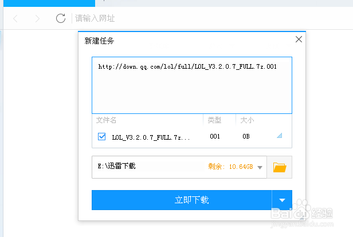The height and width of the screenshot is (237, 353).
Task: Click 立即下载 to start download
Action: point(182,200)
